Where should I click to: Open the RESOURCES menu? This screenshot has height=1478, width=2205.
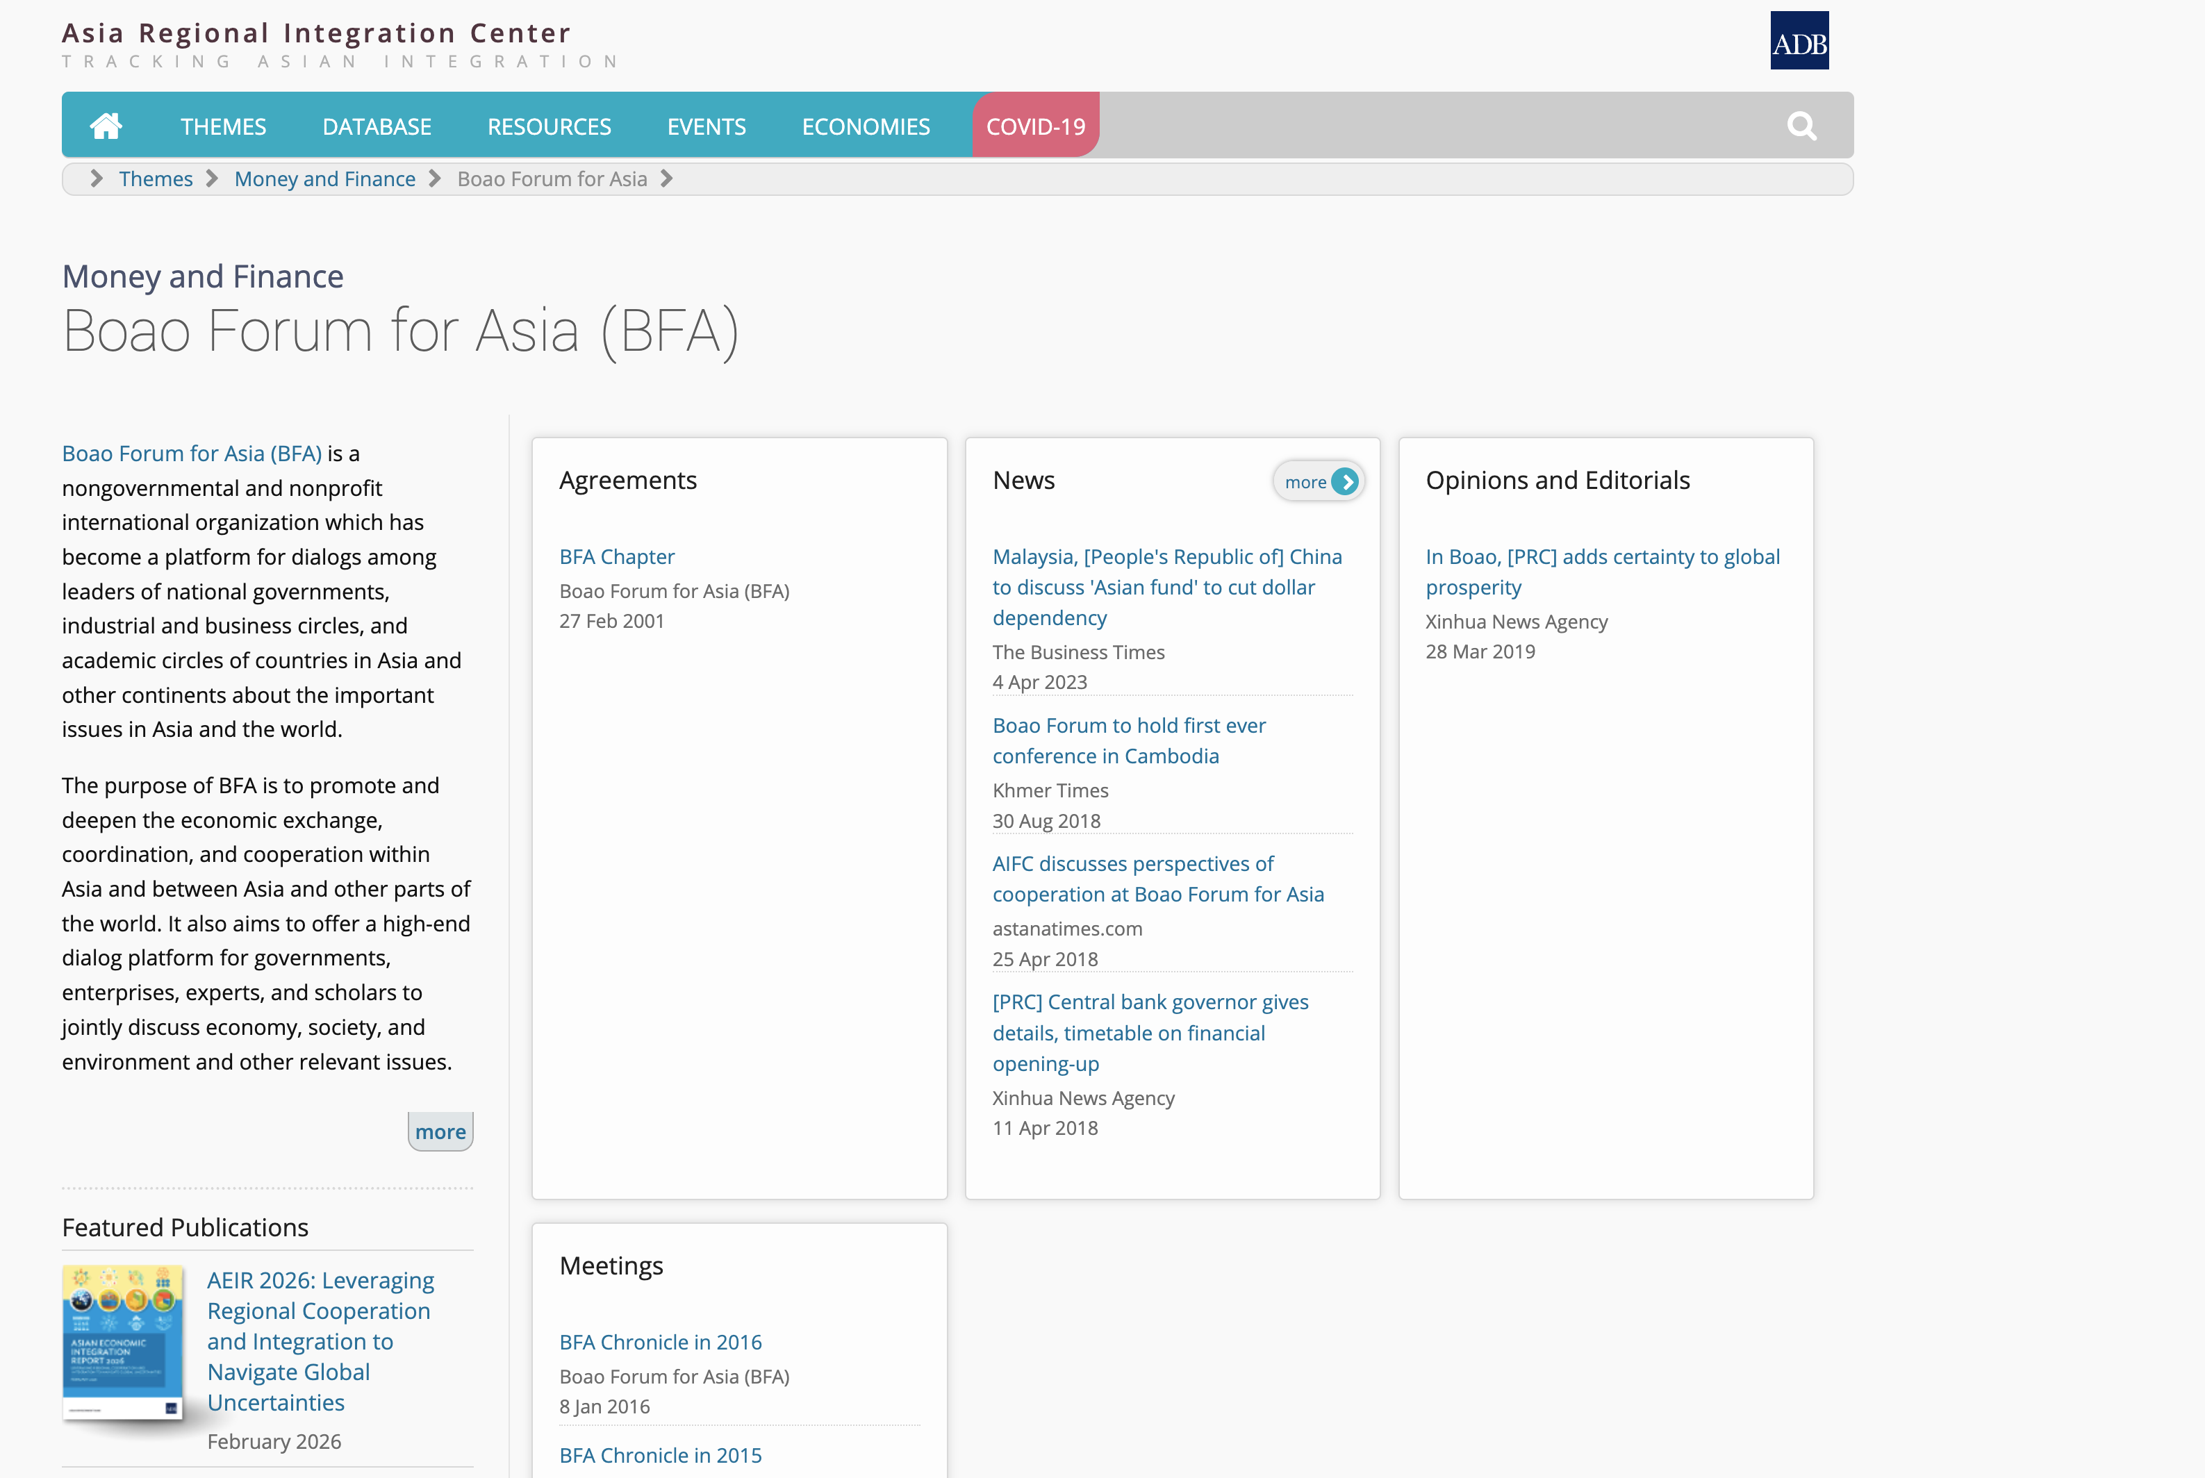[550, 126]
